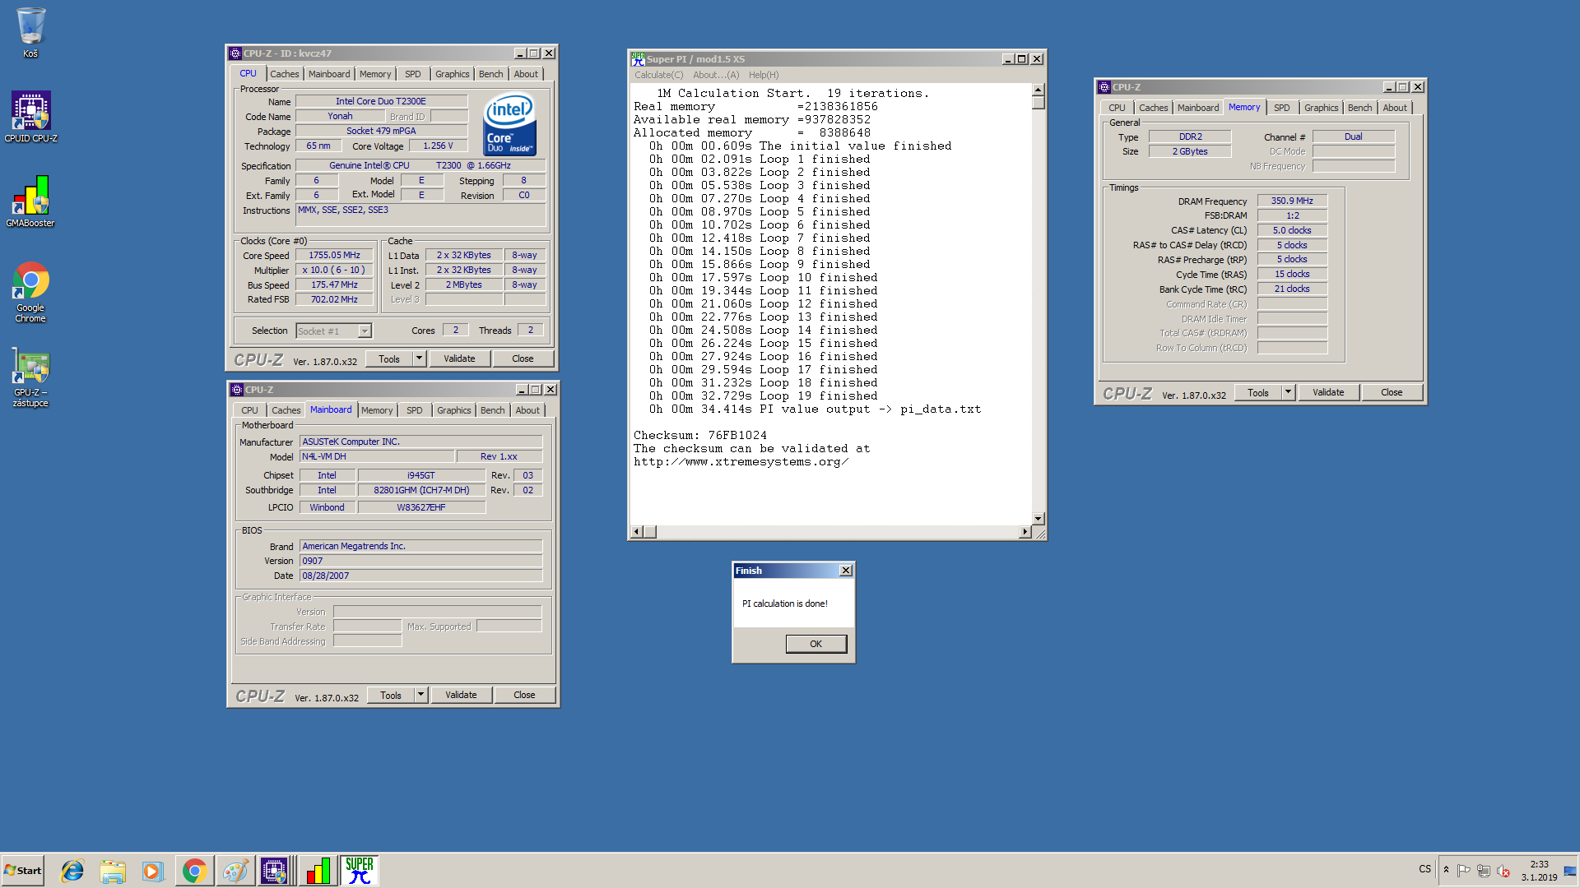
Task: Open Google Chrome desktop shortcut
Action: tap(30, 292)
